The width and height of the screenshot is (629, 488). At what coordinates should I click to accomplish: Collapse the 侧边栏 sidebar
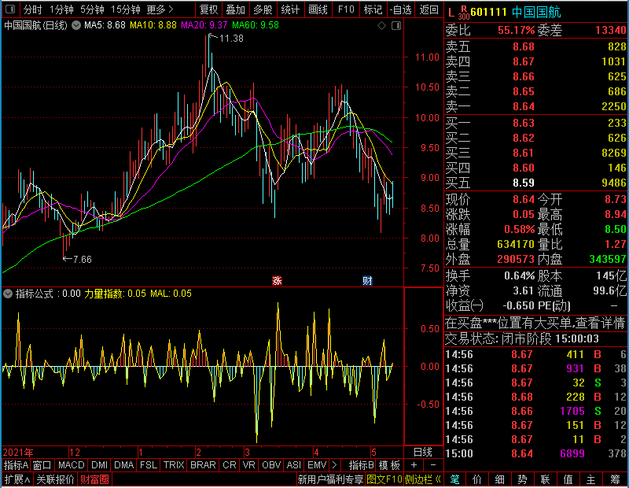(x=423, y=479)
